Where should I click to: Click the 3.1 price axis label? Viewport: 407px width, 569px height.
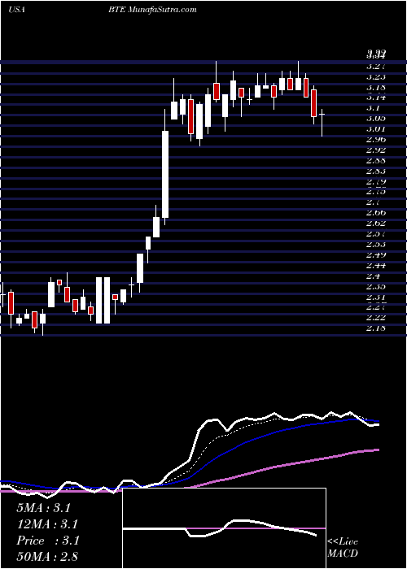pyautogui.click(x=374, y=108)
